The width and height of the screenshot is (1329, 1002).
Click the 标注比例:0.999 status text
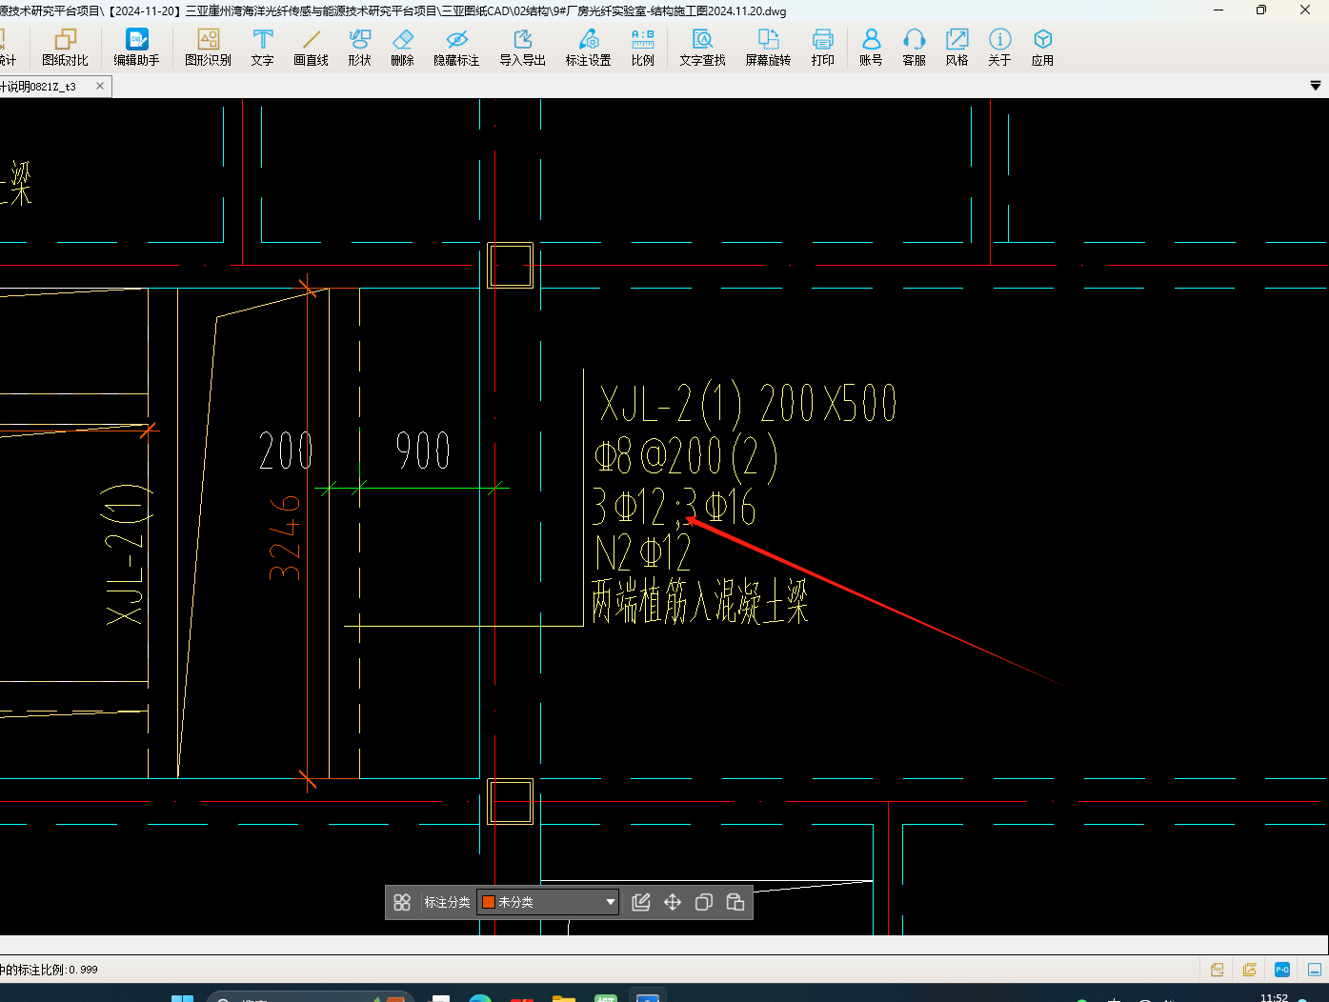(x=50, y=970)
